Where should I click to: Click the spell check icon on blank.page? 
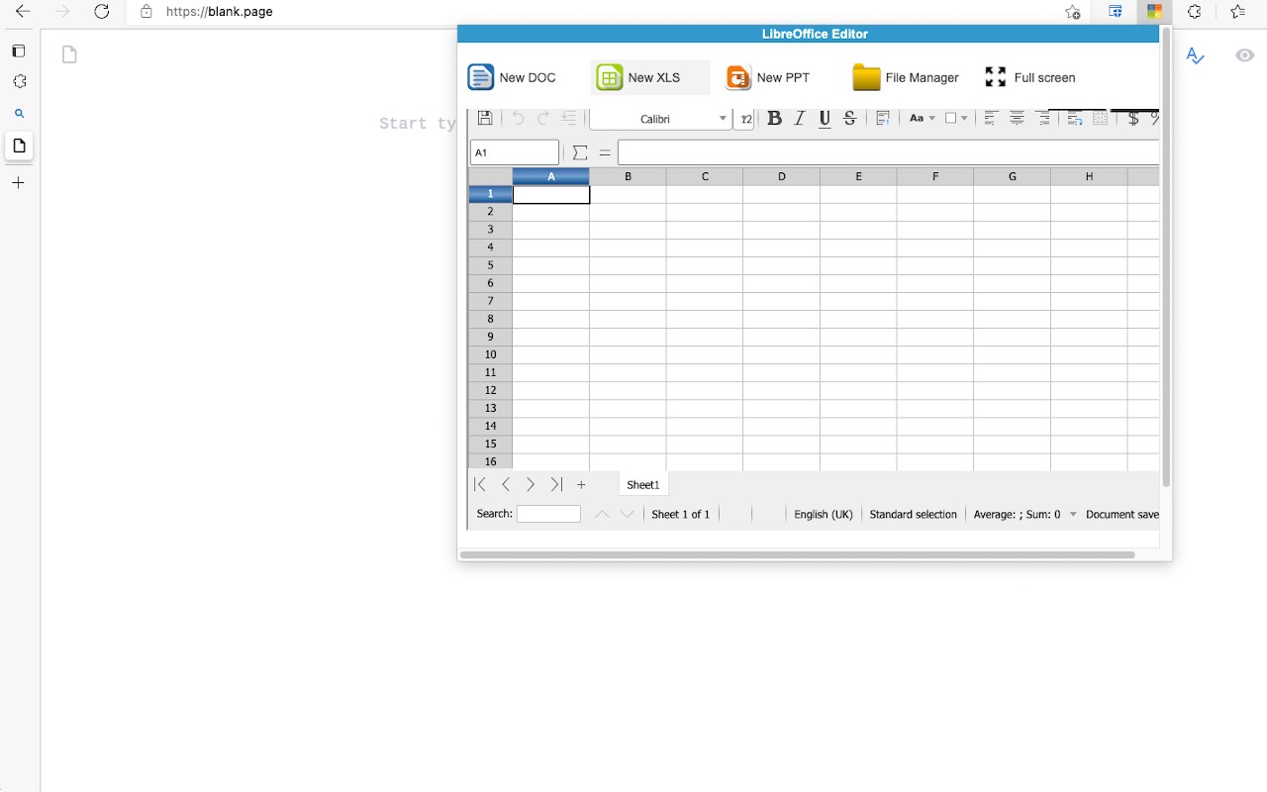pyautogui.click(x=1195, y=55)
